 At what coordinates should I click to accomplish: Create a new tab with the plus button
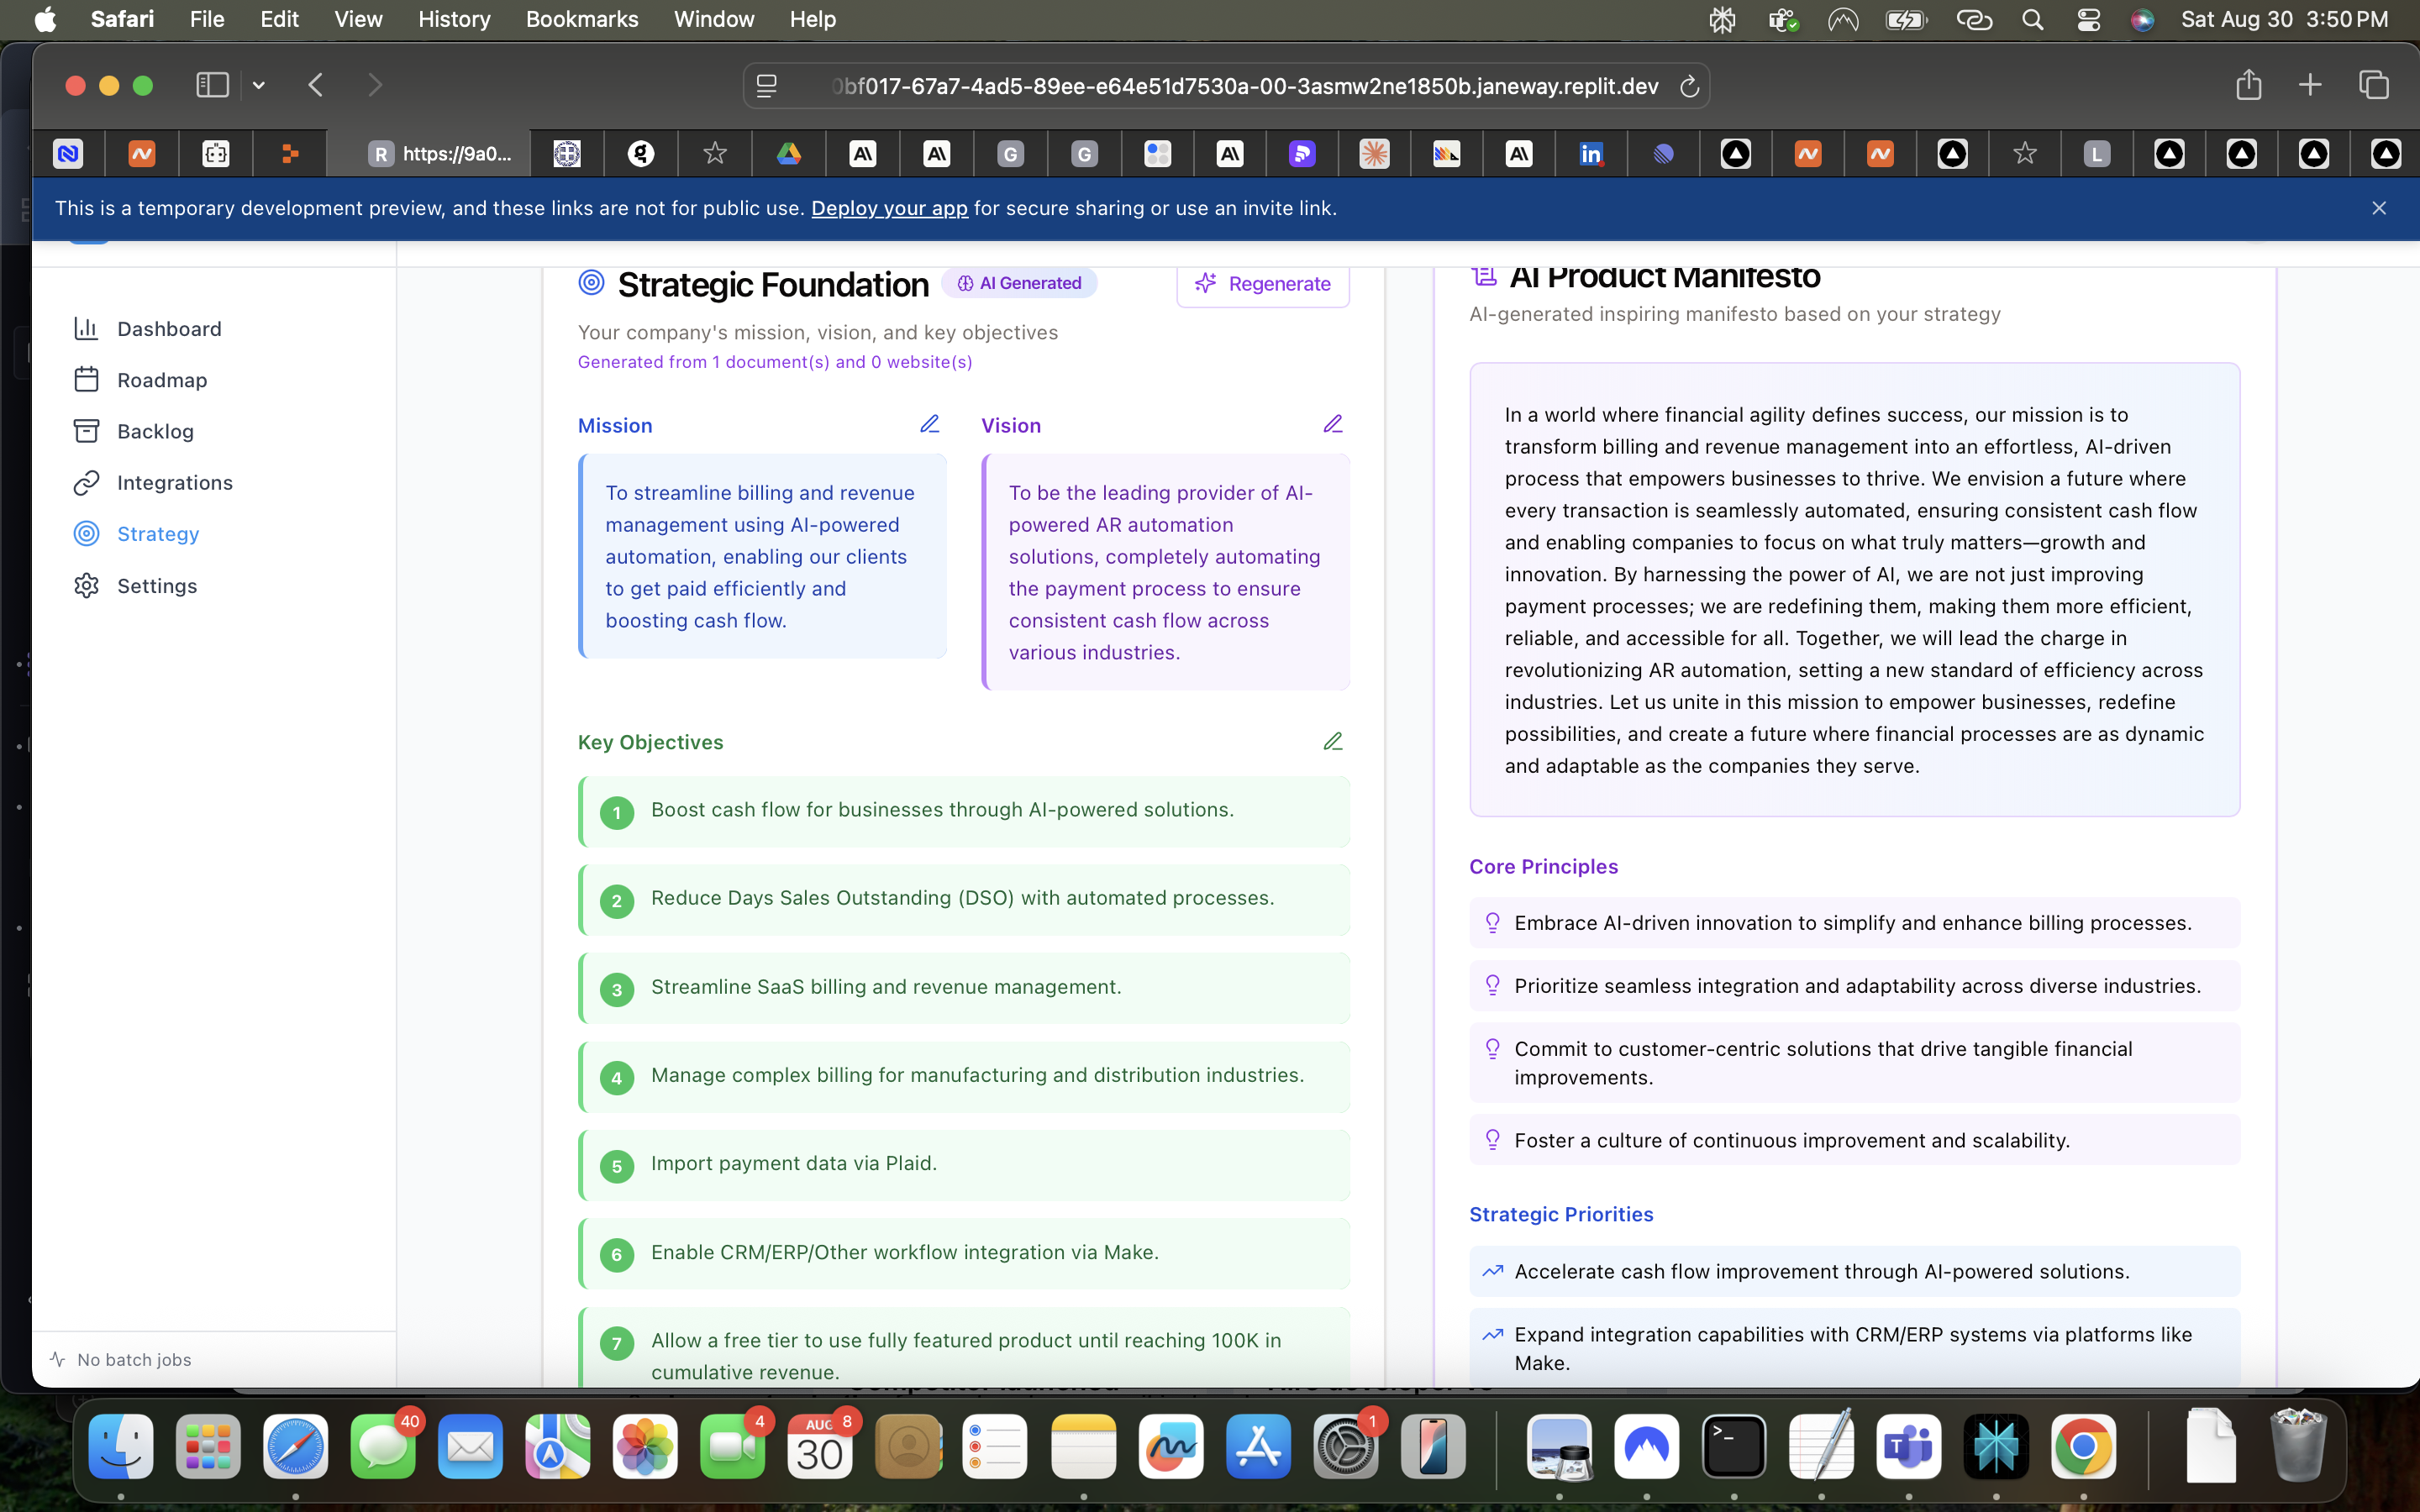(x=2310, y=85)
